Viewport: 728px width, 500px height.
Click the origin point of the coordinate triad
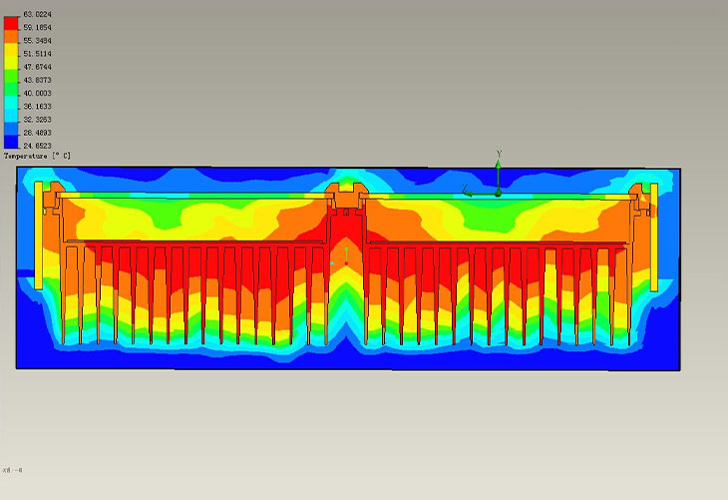click(498, 191)
